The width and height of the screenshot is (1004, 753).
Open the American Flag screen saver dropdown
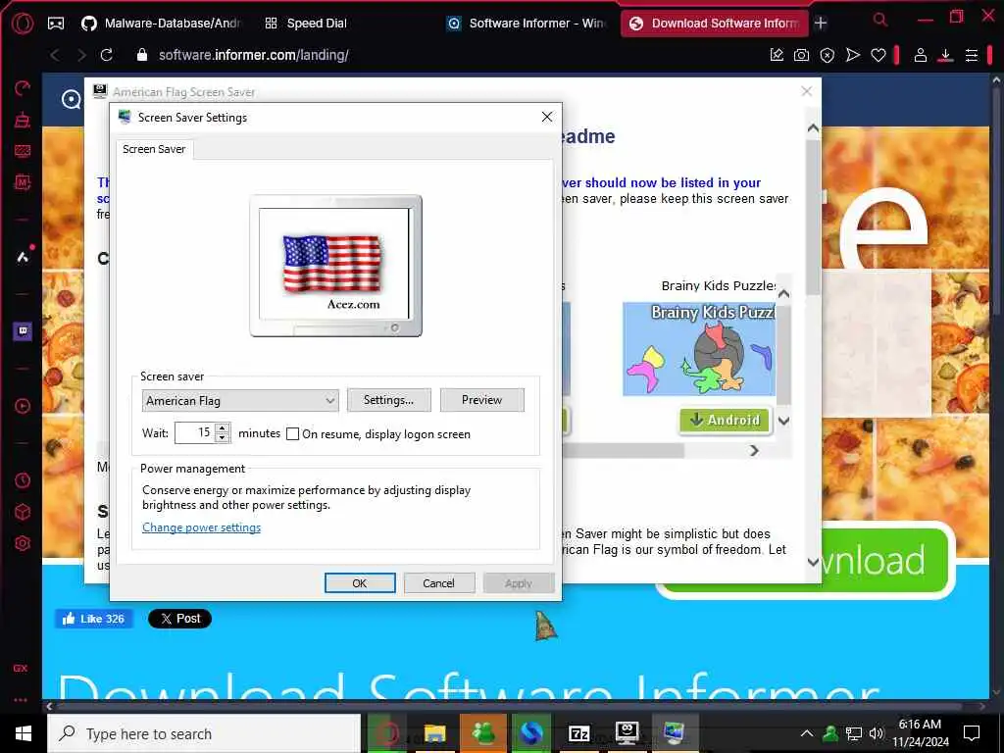click(x=240, y=401)
